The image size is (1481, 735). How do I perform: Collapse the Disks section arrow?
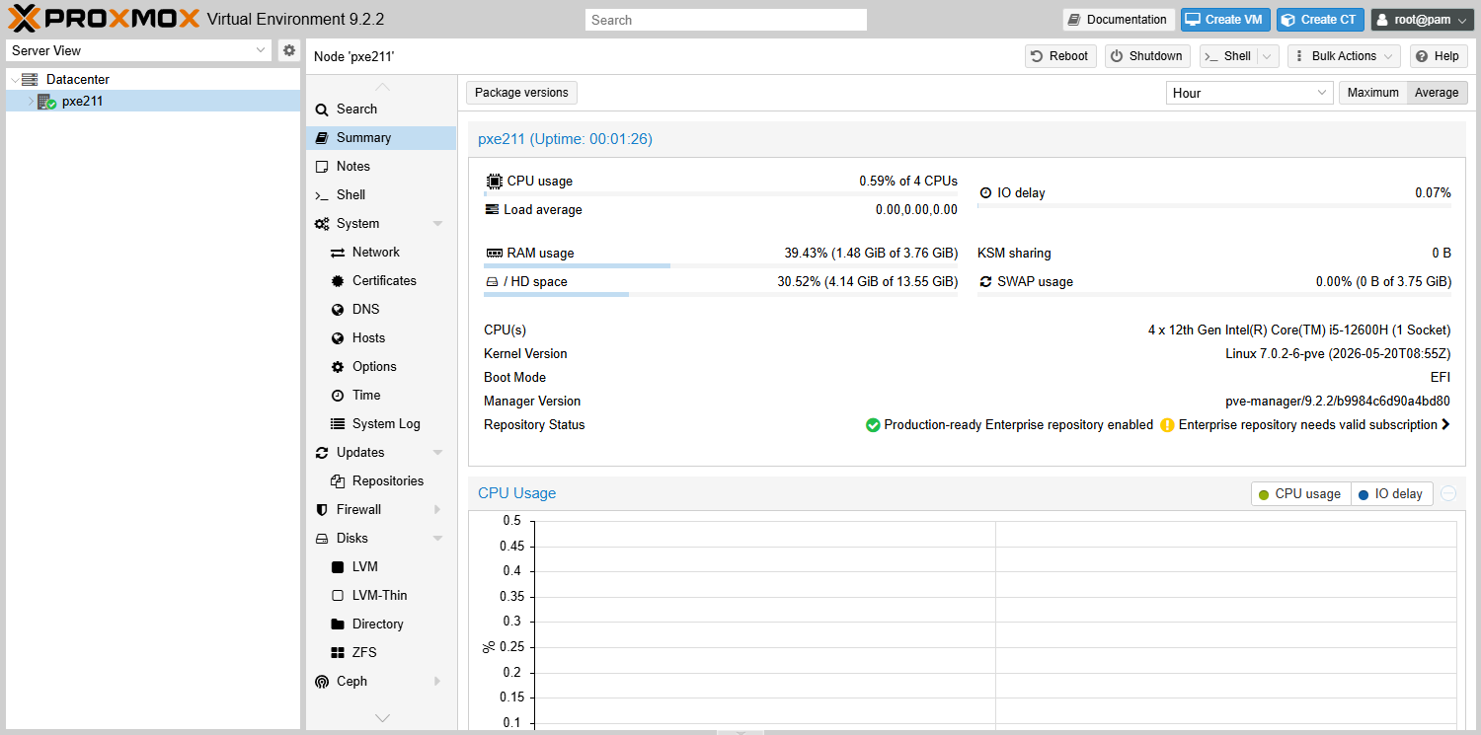click(x=437, y=539)
